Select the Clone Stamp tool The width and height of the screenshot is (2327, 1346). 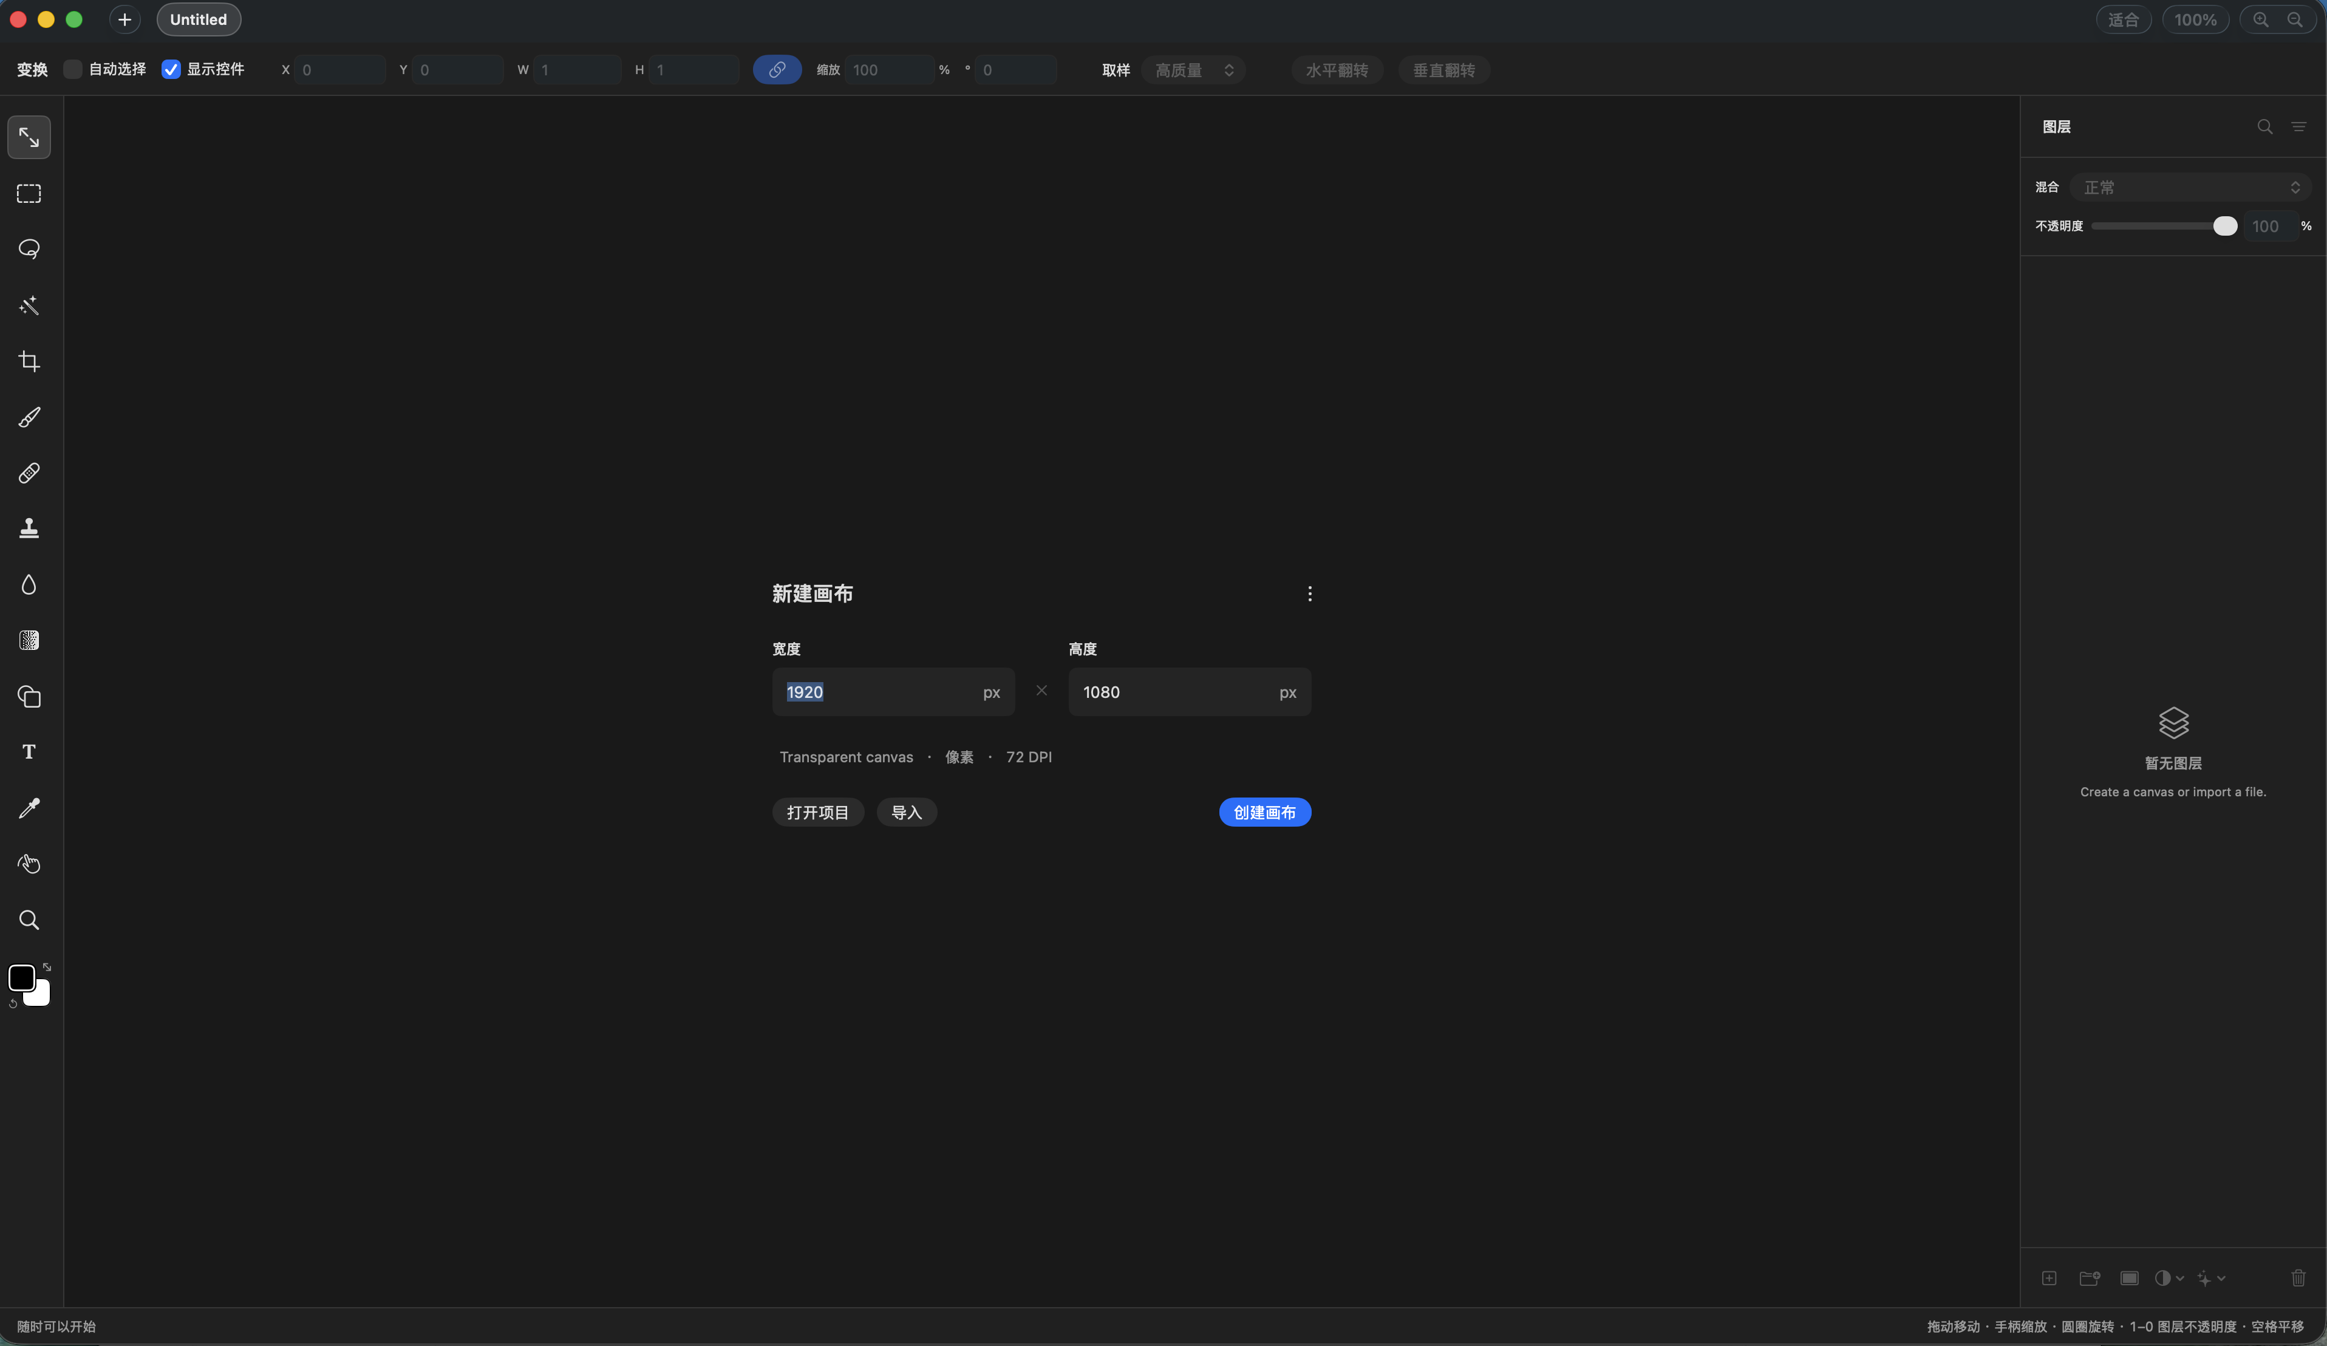(29, 528)
